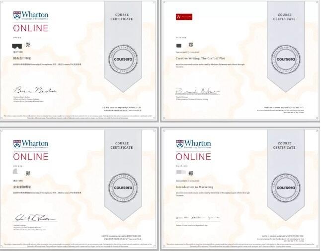The image size is (321, 251).
Task: Click Wharton logo on 企业金融概论 certificate
Action: click(31, 144)
